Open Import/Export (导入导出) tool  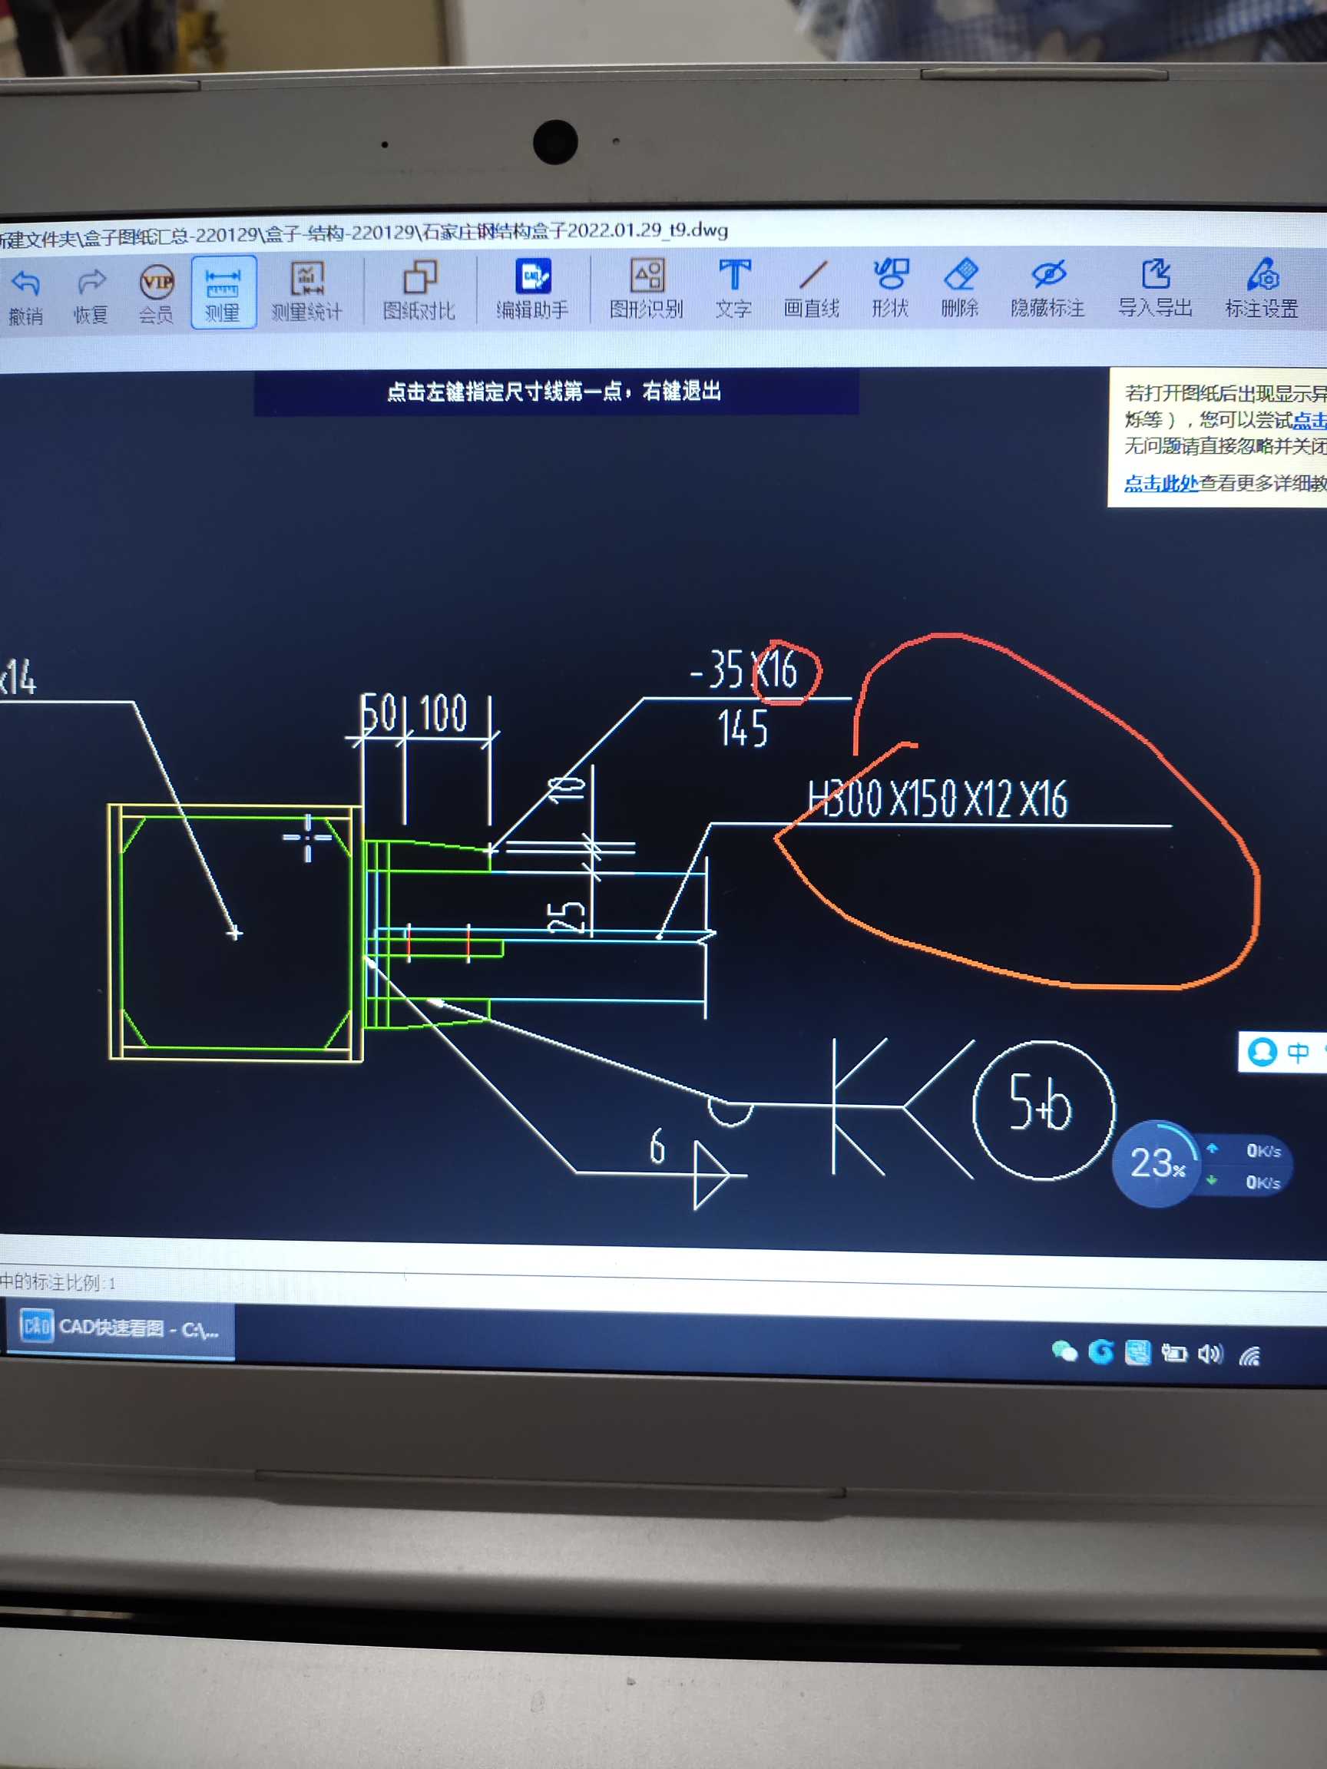tap(1155, 288)
